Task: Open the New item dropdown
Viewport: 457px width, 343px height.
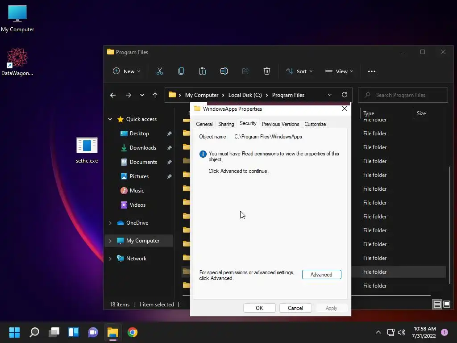Action: [x=126, y=71]
